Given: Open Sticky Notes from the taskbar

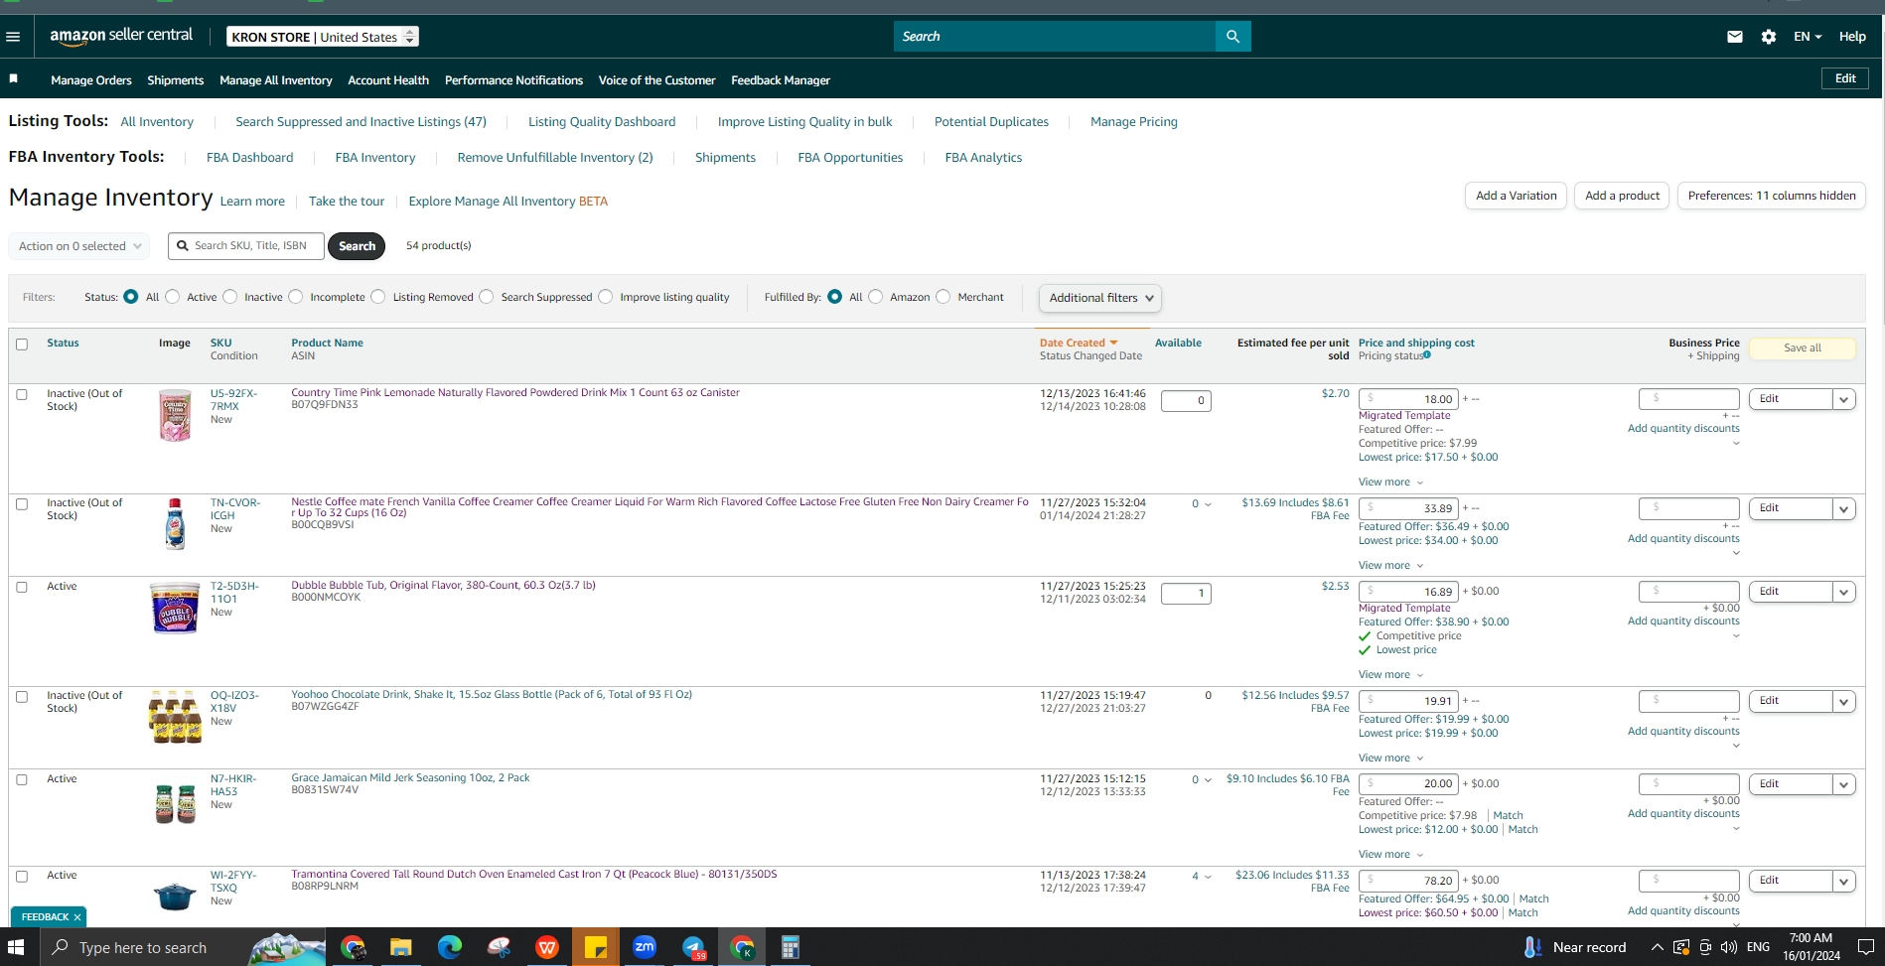Looking at the screenshot, I should click(596, 947).
